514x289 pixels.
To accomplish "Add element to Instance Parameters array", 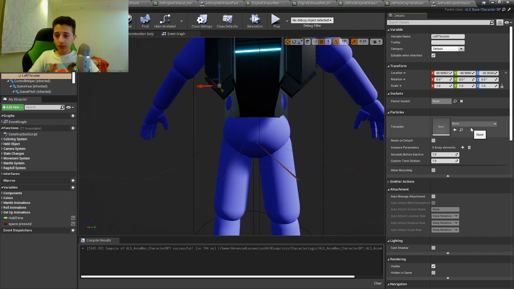I will [x=463, y=147].
